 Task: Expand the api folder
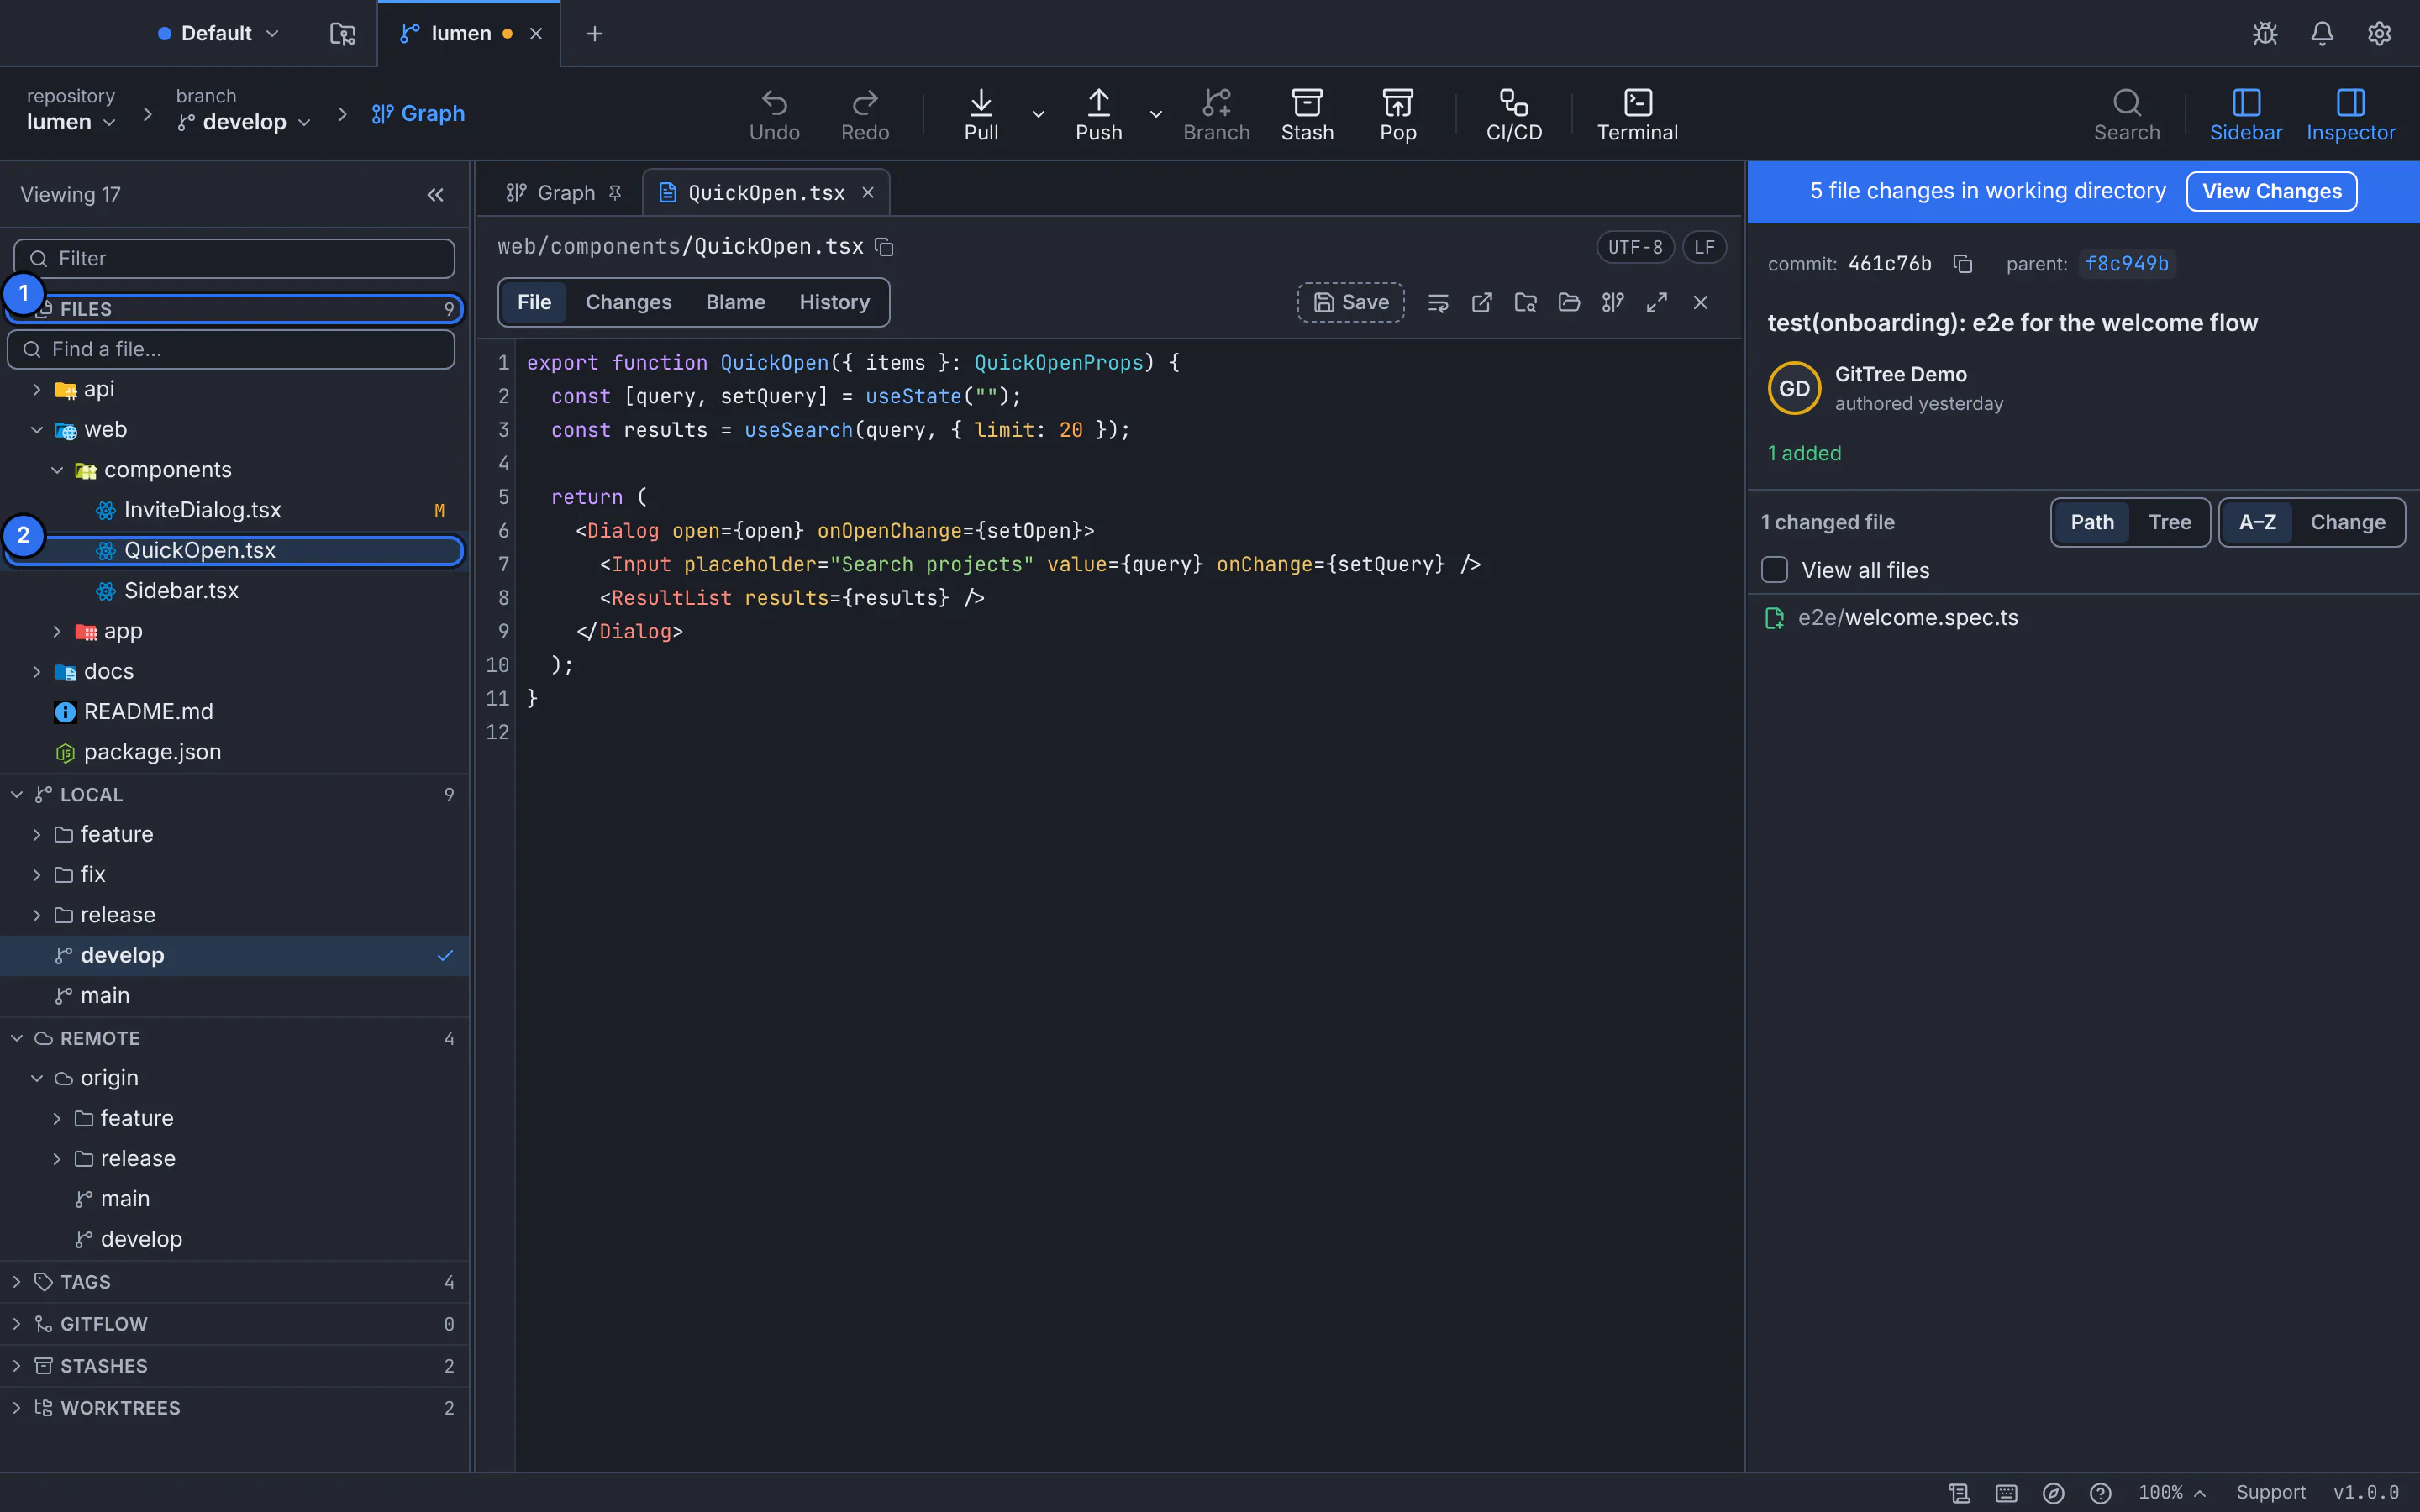point(37,389)
